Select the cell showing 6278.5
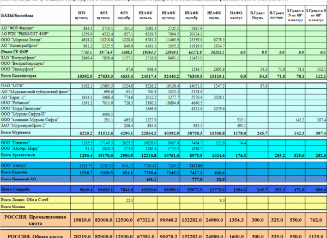Image resolution: width=327 pixels, height=238 pixels. [214, 40]
